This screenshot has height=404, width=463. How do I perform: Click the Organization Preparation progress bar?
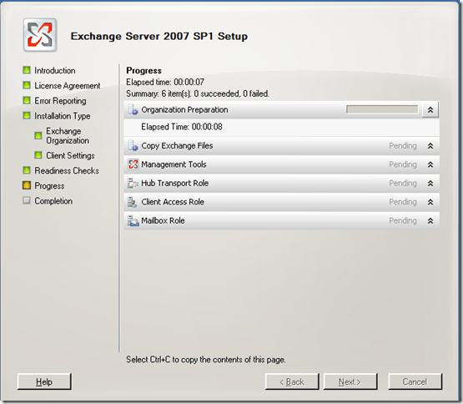(382, 109)
